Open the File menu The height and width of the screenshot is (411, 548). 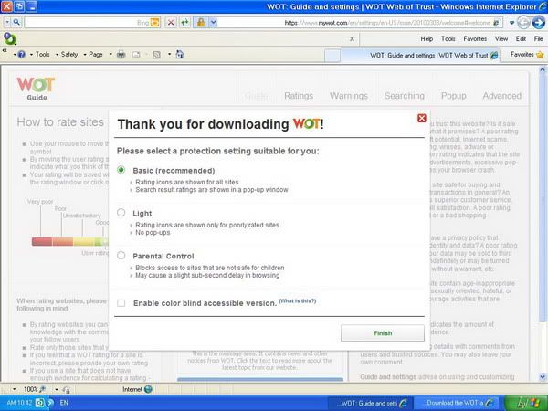pyautogui.click(x=538, y=38)
